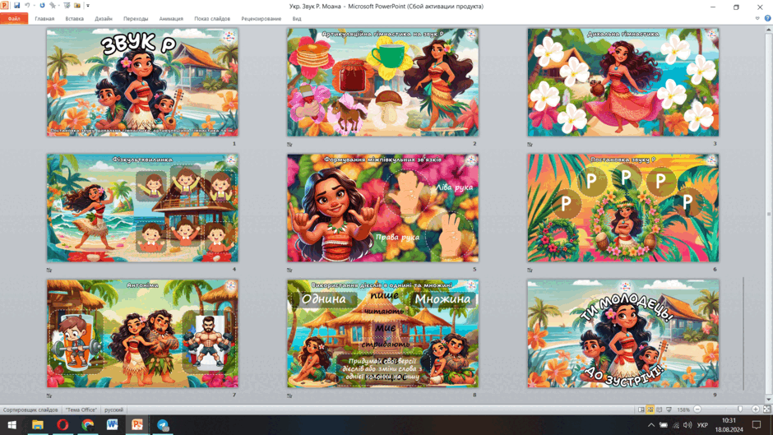Select slide 2 Артикуляційна гімнастика
The image size is (773, 435).
coord(383,82)
